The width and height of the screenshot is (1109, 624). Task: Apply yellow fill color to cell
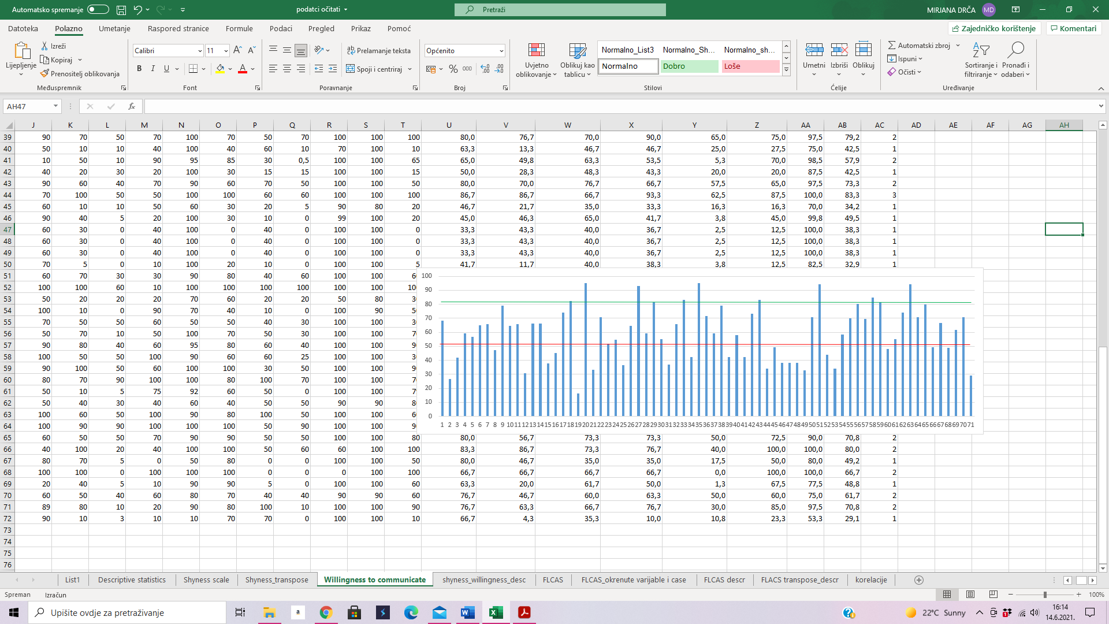pyautogui.click(x=220, y=69)
